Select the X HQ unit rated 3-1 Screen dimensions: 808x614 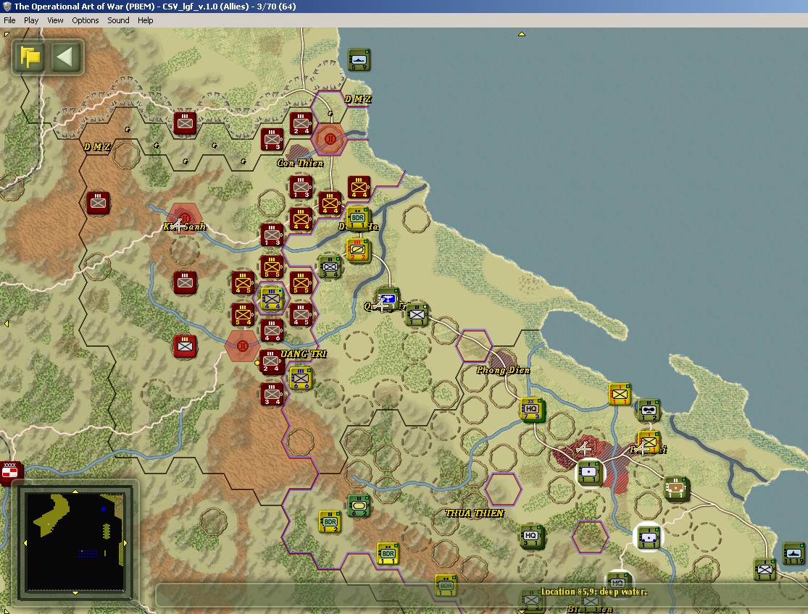531,537
